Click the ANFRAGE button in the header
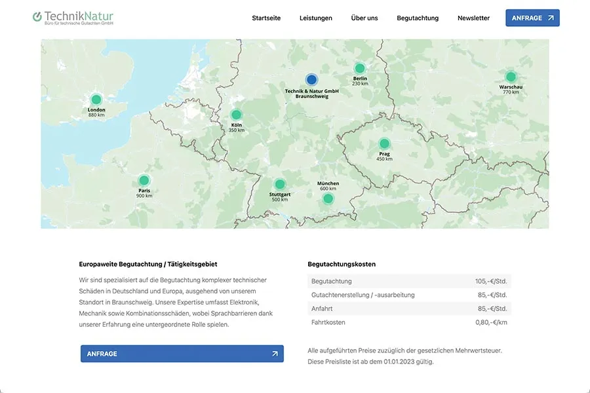This screenshot has height=393, width=590. pos(532,18)
